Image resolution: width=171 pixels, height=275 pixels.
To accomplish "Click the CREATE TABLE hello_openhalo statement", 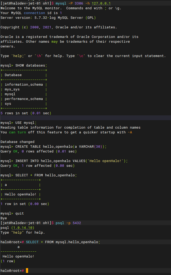I will click(61, 147).
